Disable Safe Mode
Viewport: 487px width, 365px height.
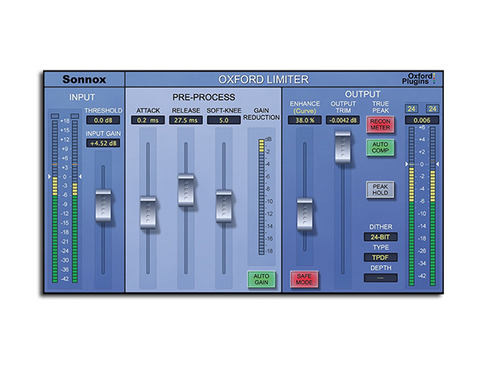tap(304, 279)
